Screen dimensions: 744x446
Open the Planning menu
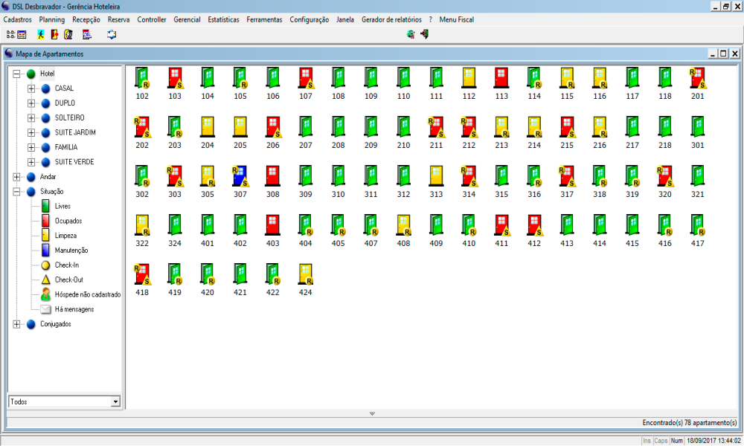click(52, 19)
